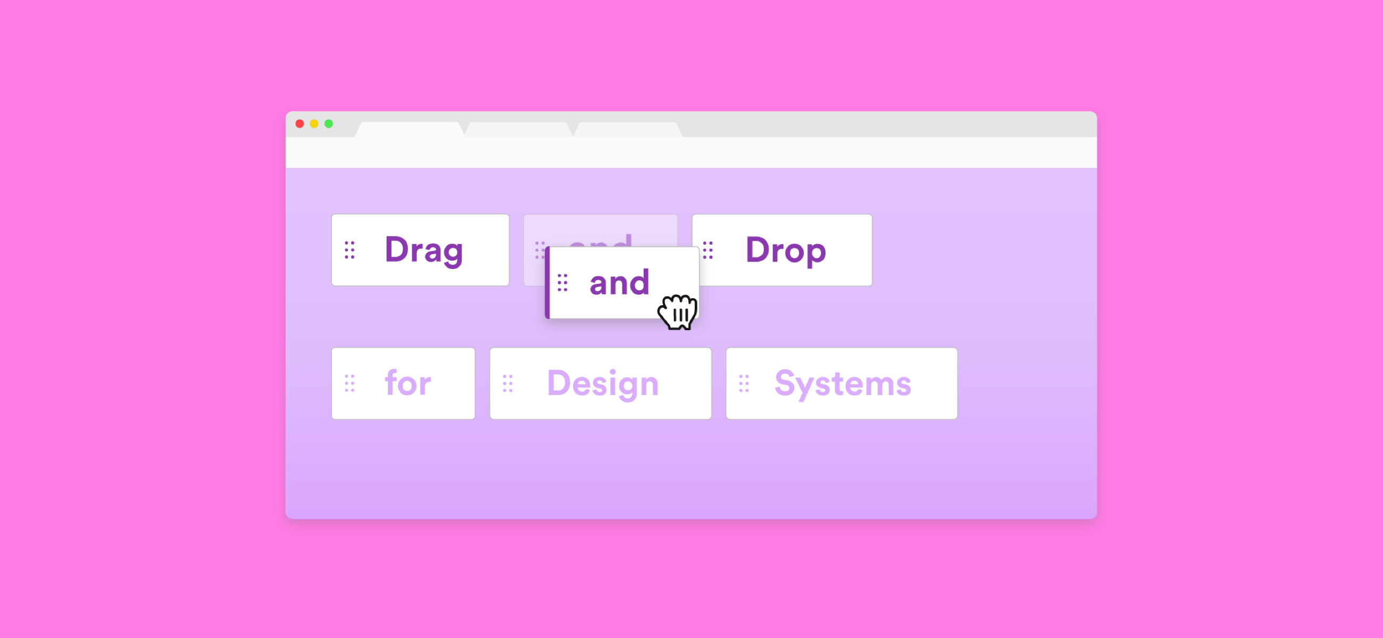Click the macOS red close button

point(299,124)
